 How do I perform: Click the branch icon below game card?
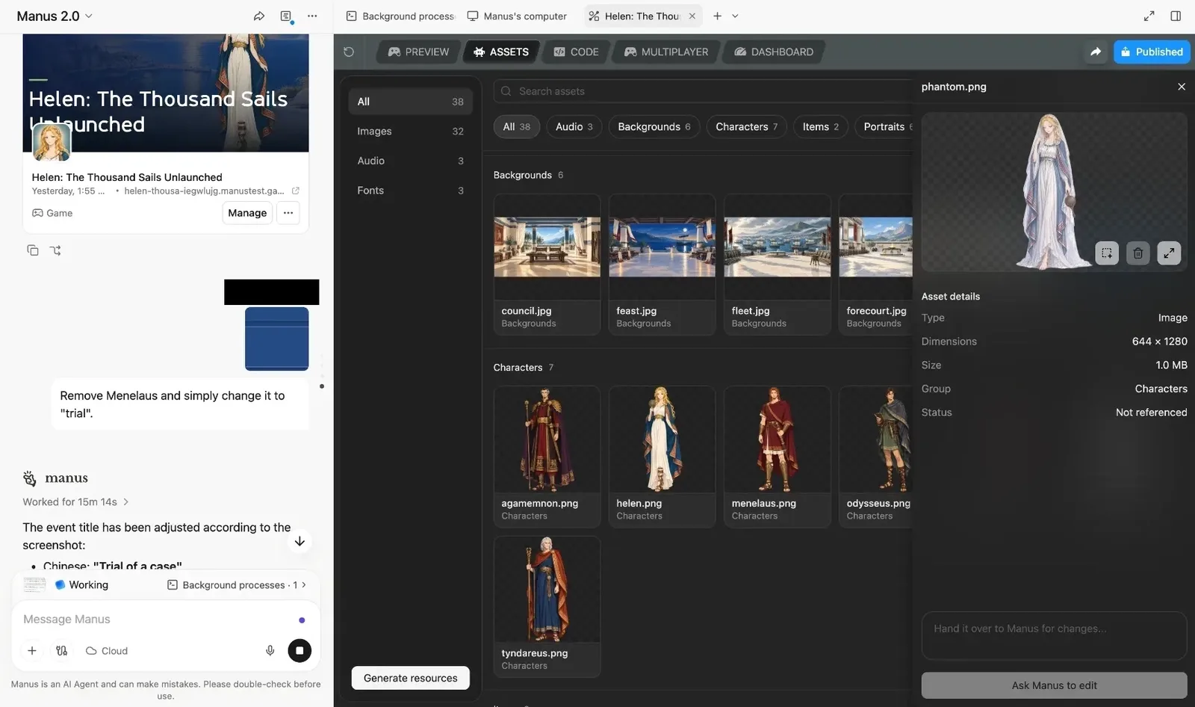coord(55,250)
